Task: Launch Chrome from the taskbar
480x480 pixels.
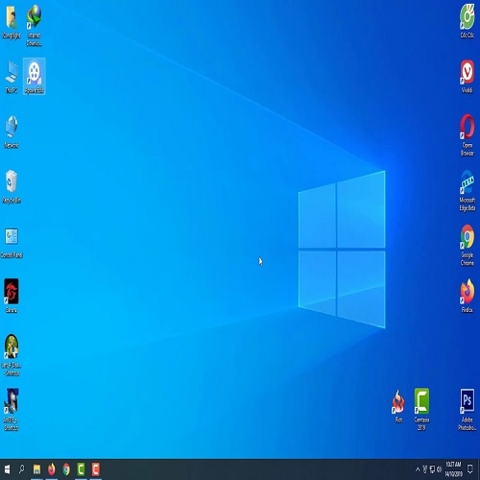Action: click(x=66, y=469)
